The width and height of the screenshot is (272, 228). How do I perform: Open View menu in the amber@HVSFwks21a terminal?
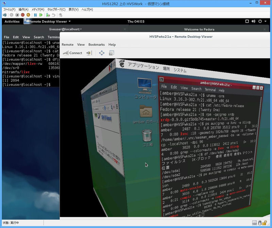[x=184, y=88]
